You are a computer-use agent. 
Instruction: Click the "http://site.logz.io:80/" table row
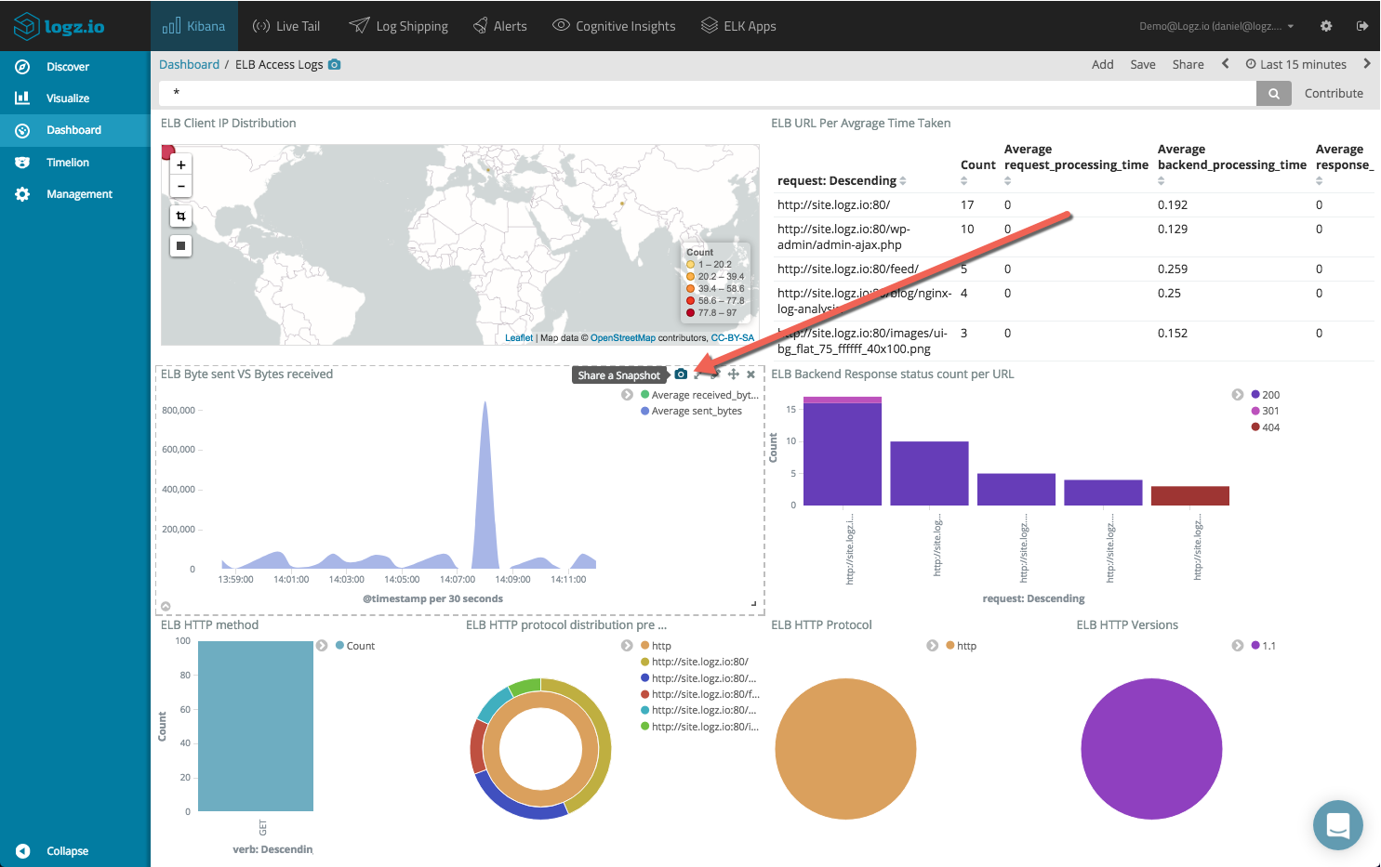tap(1075, 204)
